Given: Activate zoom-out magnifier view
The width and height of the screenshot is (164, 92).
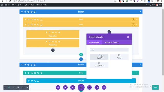Looking at the screenshot, I should (x=13, y=87).
